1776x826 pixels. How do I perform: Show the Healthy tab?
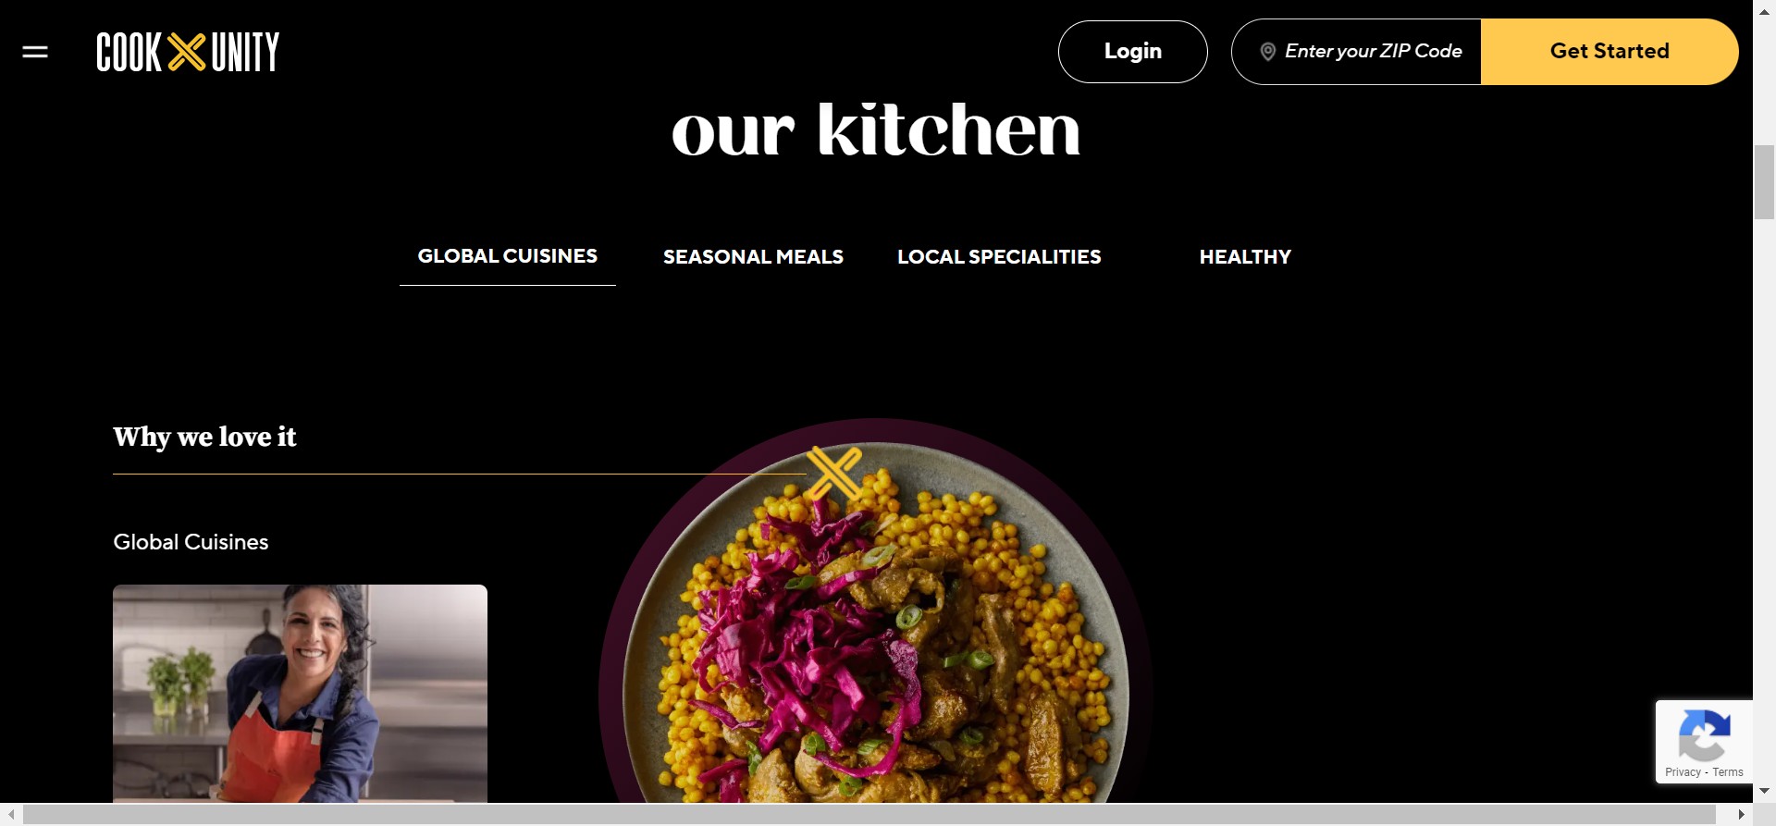[x=1245, y=257]
